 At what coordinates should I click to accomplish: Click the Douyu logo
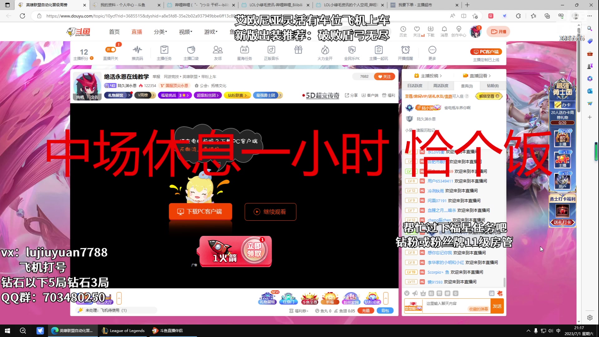click(x=79, y=32)
